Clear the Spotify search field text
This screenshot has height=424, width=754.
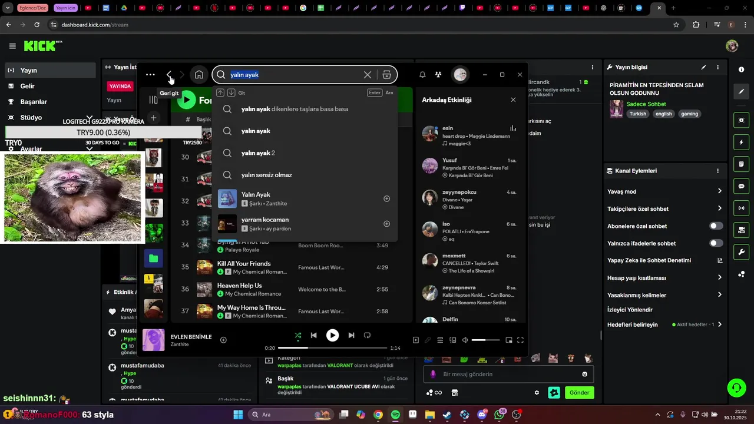(x=368, y=75)
